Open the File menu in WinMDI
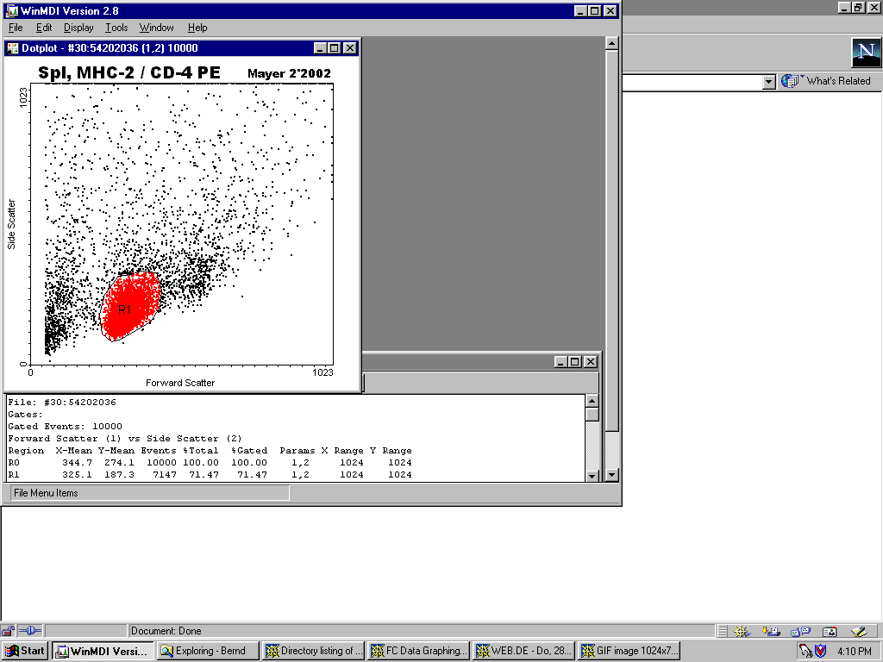The height and width of the screenshot is (662, 883). (16, 28)
